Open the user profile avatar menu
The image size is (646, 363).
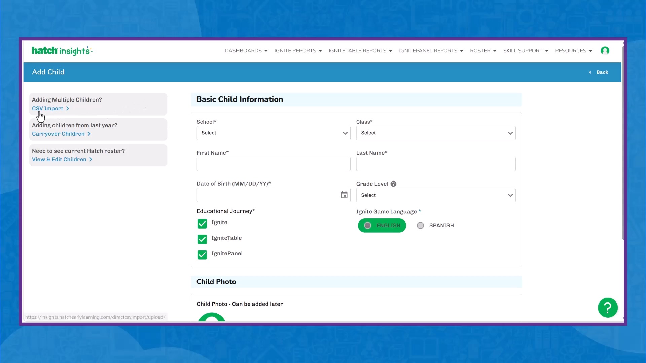pos(605,51)
